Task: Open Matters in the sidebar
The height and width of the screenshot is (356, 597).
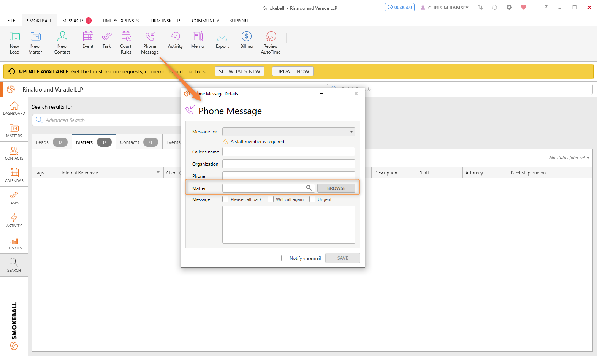Action: pos(14,131)
